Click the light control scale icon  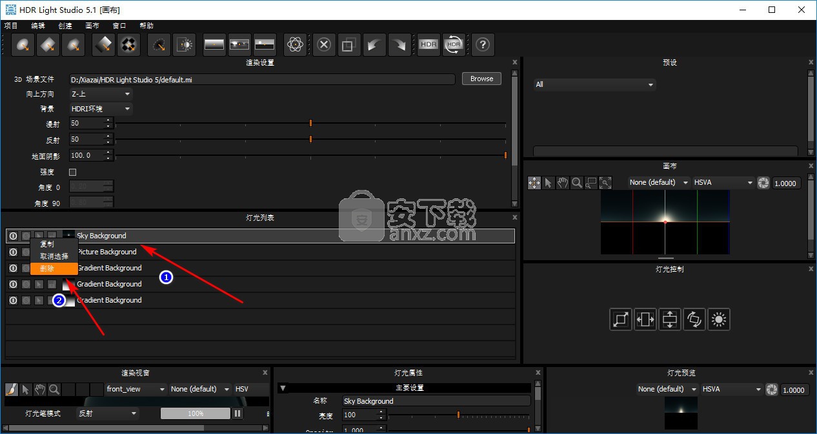(621, 319)
